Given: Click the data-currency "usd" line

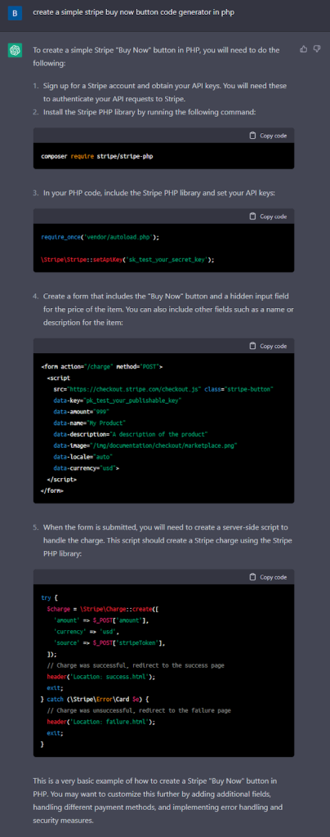Looking at the screenshot, I should (87, 468).
